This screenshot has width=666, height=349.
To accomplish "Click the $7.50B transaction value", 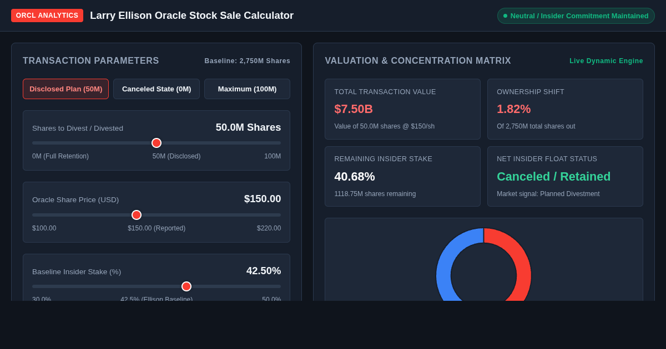I will [354, 109].
